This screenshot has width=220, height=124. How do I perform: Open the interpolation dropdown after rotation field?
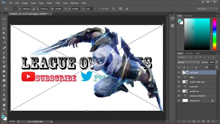95,9
